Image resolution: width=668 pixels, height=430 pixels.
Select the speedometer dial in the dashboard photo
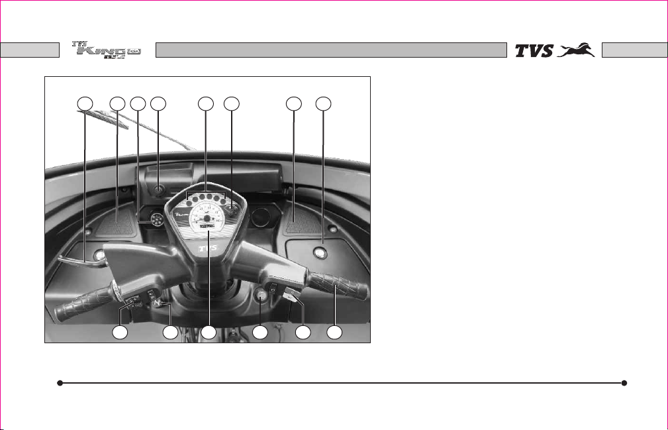pyautogui.click(x=207, y=216)
